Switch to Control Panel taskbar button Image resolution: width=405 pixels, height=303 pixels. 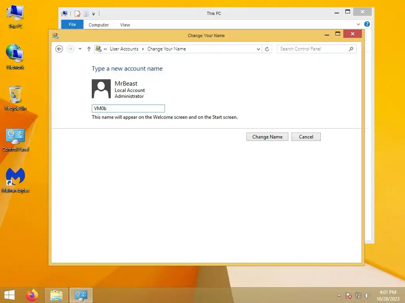coord(81,295)
